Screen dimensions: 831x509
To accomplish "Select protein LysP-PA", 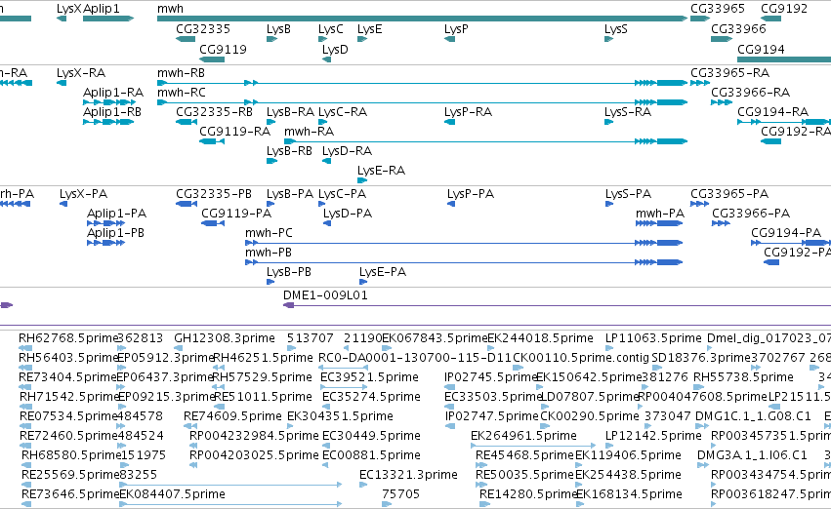I will pos(451,204).
